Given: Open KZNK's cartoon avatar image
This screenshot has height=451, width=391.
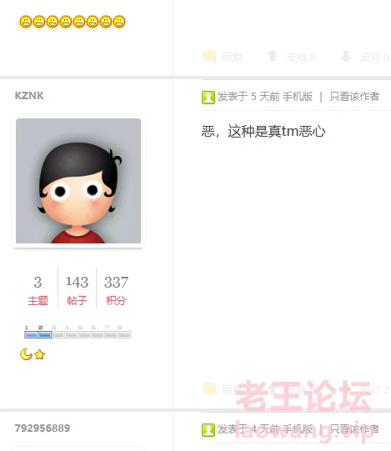Looking at the screenshot, I should (x=78, y=181).
